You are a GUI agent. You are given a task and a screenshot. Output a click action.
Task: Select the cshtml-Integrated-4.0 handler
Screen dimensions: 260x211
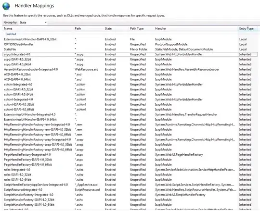click(x=130, y=99)
